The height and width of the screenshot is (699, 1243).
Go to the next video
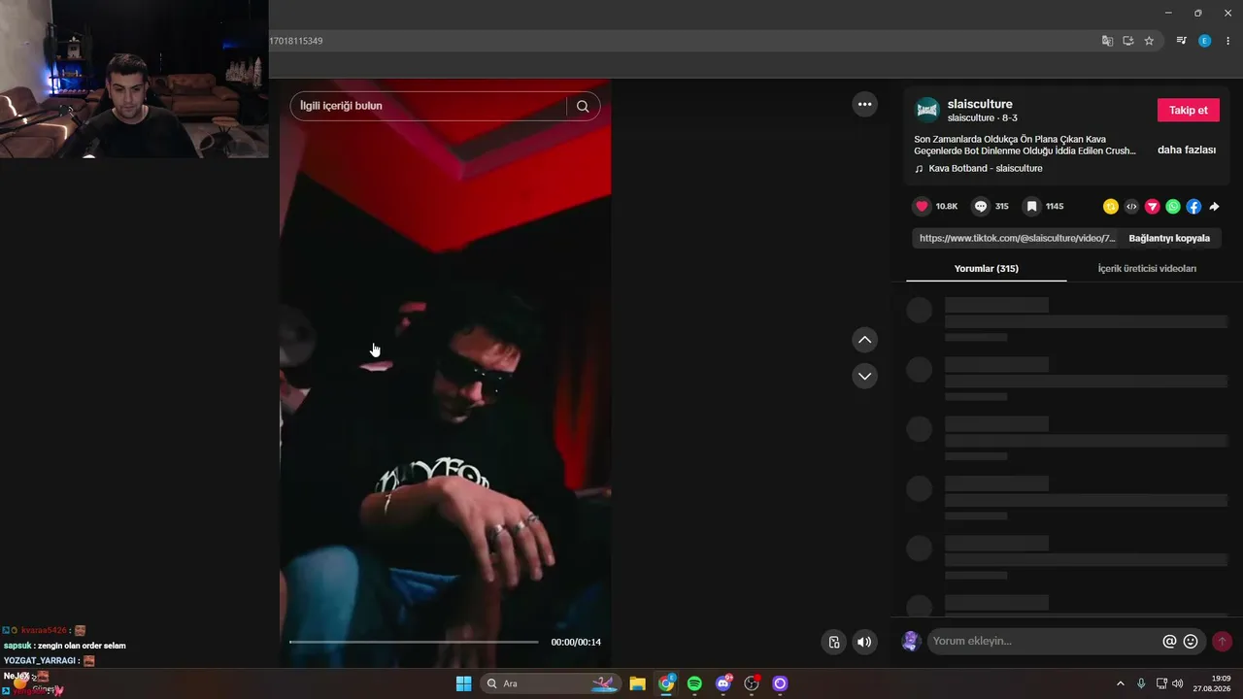864,376
